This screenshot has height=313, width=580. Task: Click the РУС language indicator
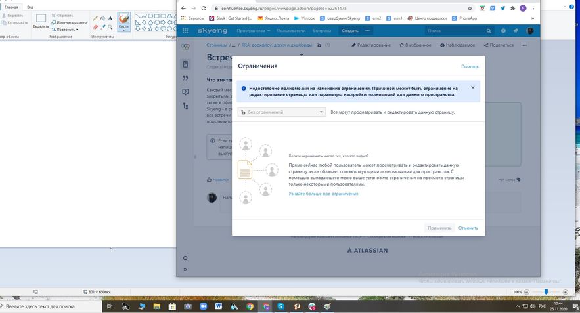click(x=542, y=306)
